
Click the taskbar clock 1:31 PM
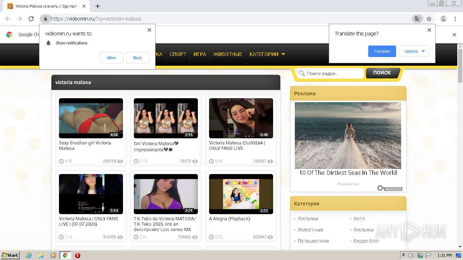(x=444, y=255)
